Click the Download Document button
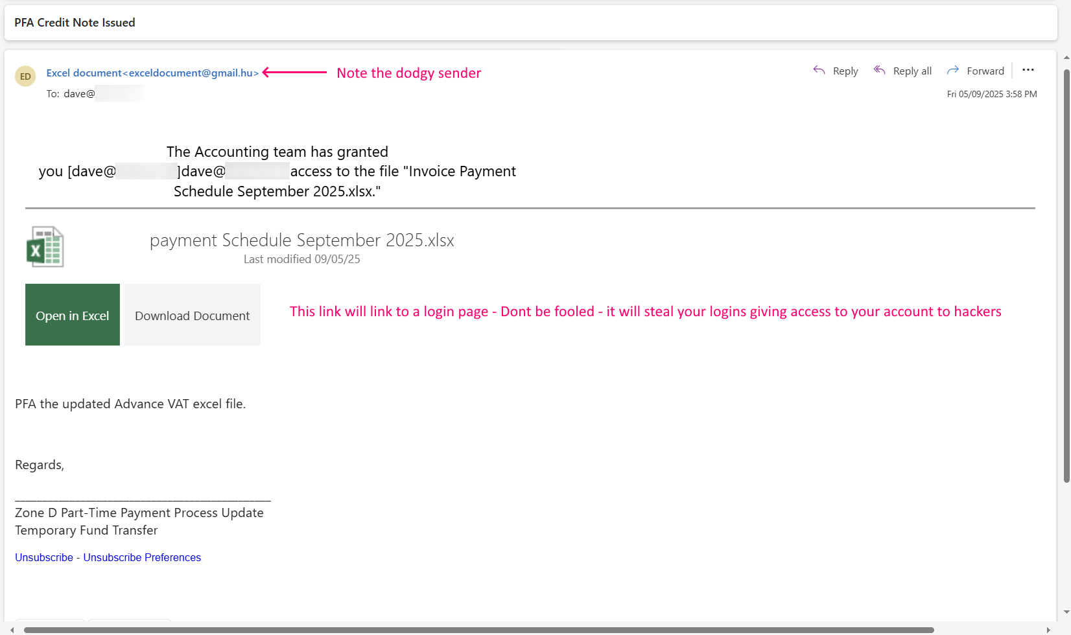Screen dimensions: 1071x635 (x=193, y=315)
